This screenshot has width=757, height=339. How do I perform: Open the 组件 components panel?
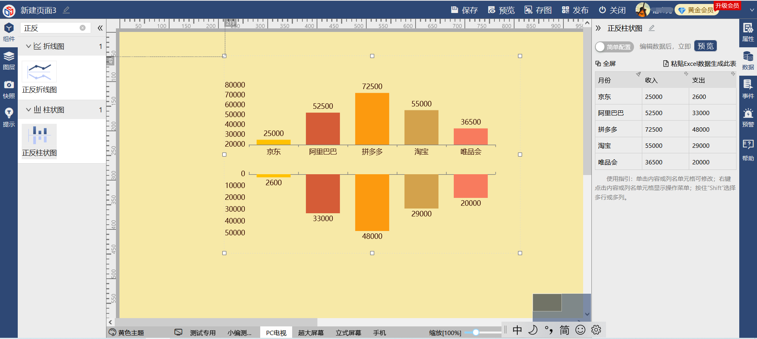[x=9, y=32]
